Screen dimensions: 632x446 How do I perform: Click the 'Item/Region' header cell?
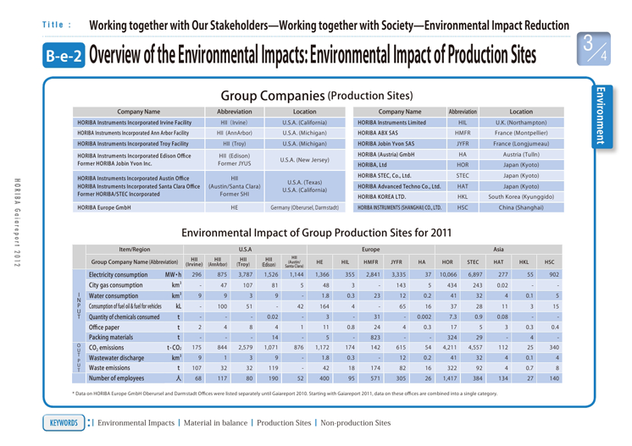click(134, 250)
